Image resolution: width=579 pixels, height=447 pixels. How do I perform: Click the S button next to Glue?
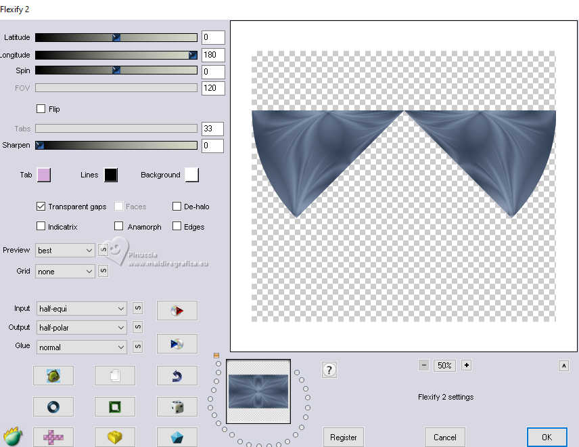pos(137,347)
